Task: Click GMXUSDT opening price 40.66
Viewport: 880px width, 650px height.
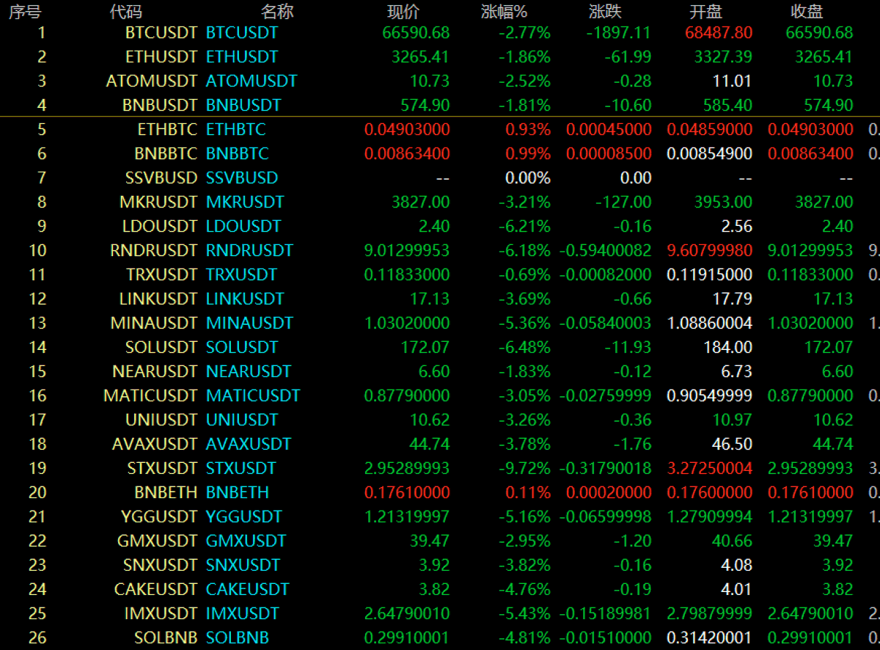Action: tap(733, 541)
